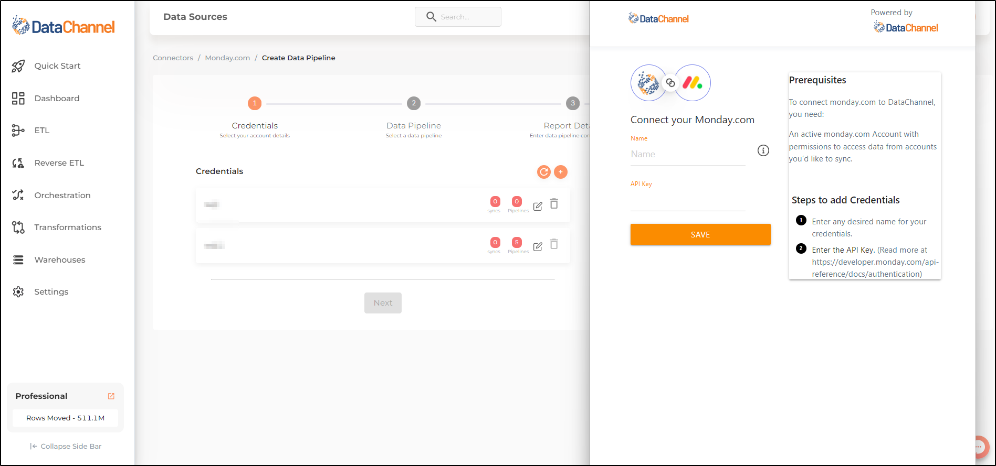Image resolution: width=996 pixels, height=466 pixels.
Task: Click the chain link icon between the logos
Action: point(670,83)
